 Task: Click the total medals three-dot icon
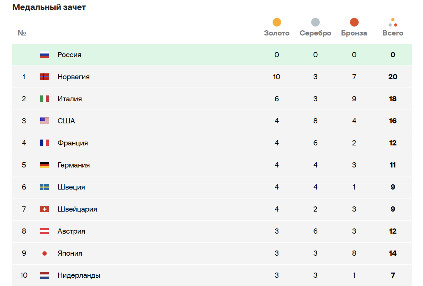pyautogui.click(x=393, y=22)
